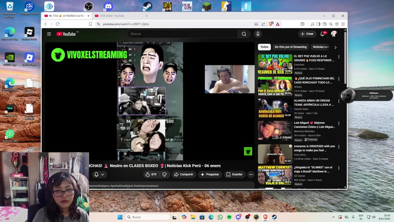Screen dimensions: 394x222
Task: Save the video with Guardar
Action: coord(234,175)
